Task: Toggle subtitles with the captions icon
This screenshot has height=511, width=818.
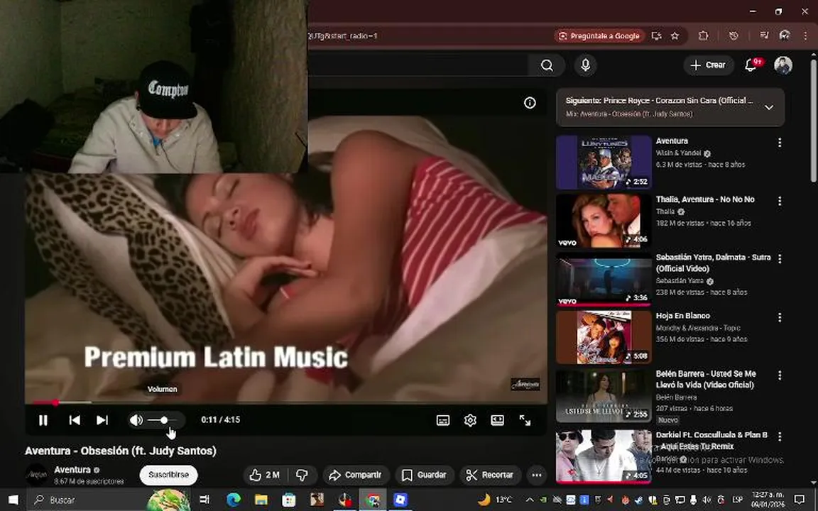Action: tap(443, 420)
